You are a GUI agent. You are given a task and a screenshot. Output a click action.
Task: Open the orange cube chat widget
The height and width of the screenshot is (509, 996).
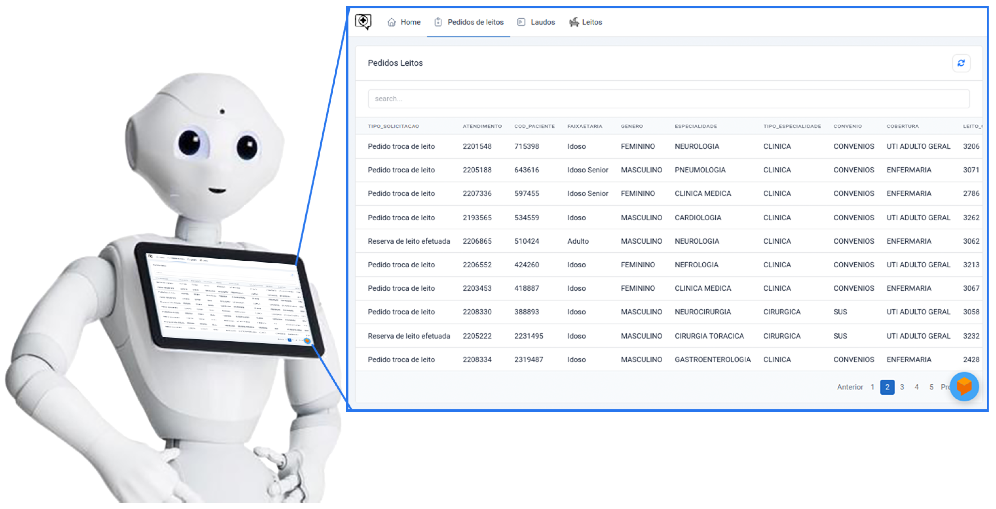[x=964, y=386]
